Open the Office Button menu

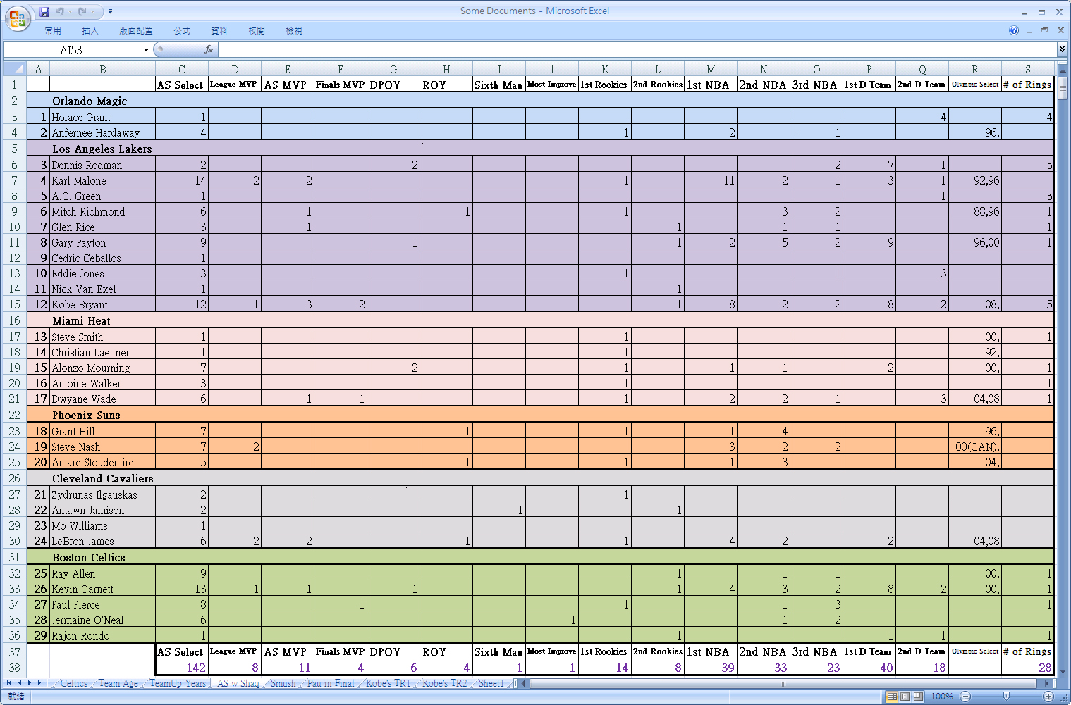[18, 18]
